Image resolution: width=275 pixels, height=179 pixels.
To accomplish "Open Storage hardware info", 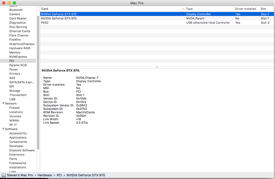I will [x=15, y=91].
